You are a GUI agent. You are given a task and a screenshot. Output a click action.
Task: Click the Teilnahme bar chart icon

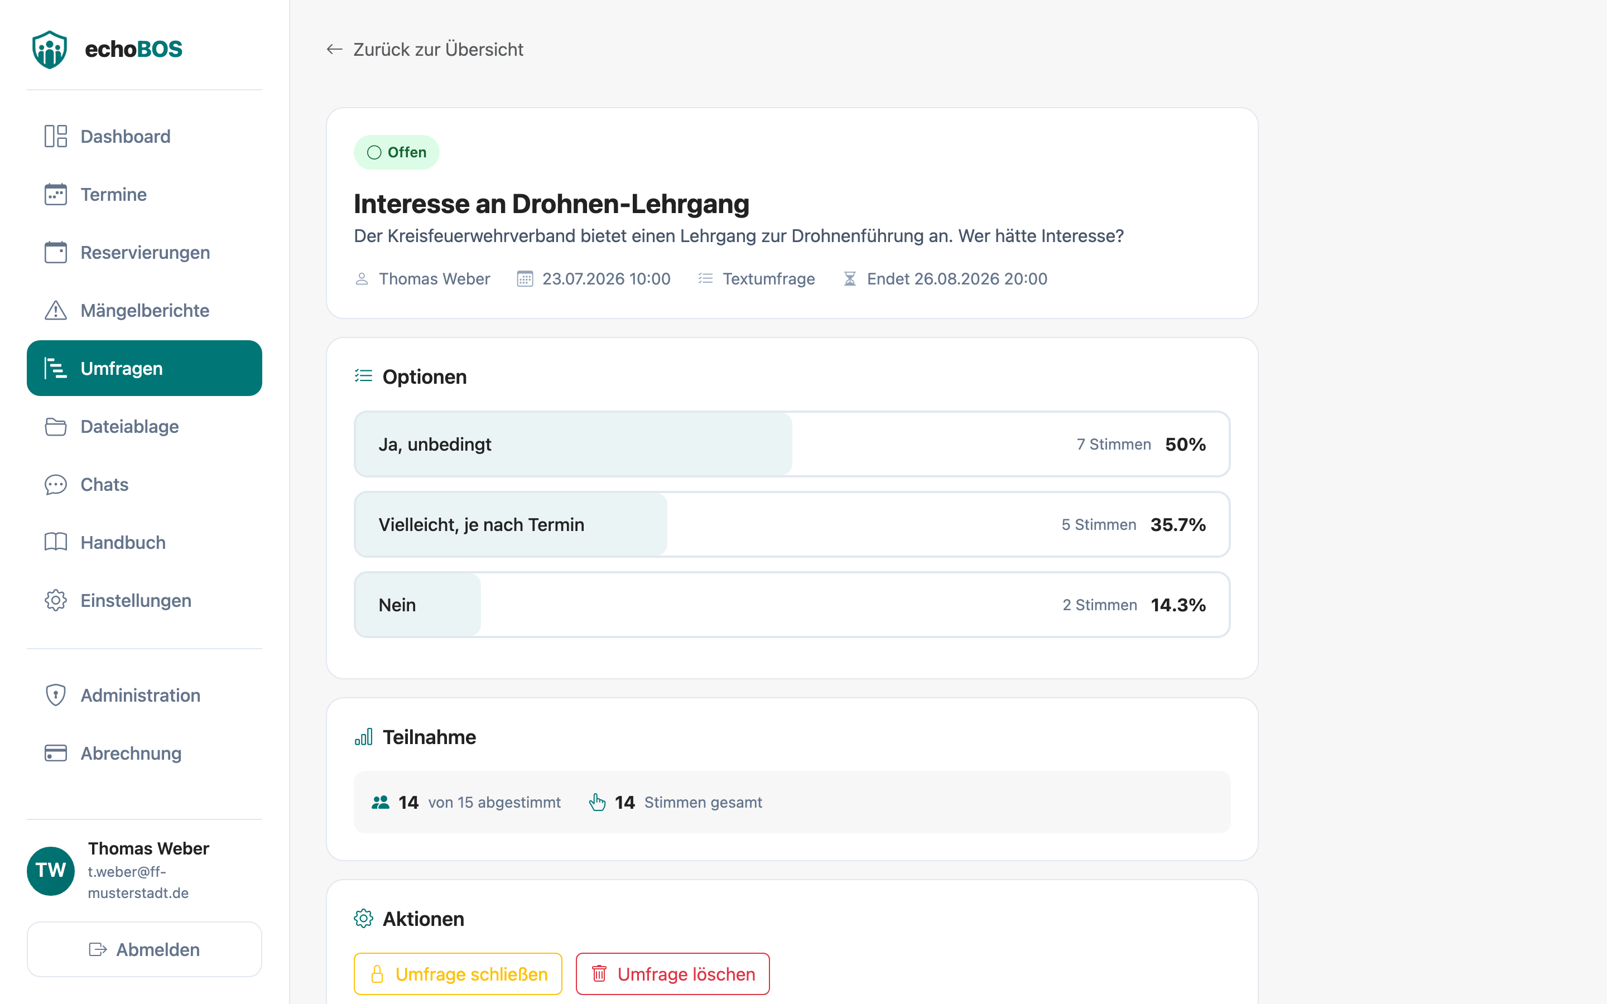tap(363, 737)
